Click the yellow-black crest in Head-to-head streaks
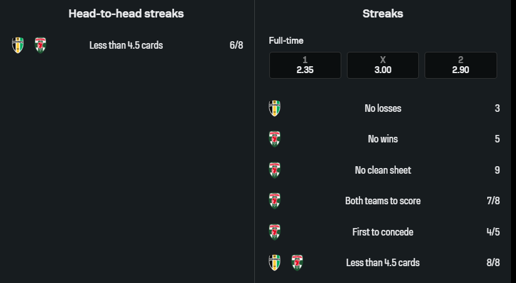Image resolution: width=516 pixels, height=283 pixels. 18,45
